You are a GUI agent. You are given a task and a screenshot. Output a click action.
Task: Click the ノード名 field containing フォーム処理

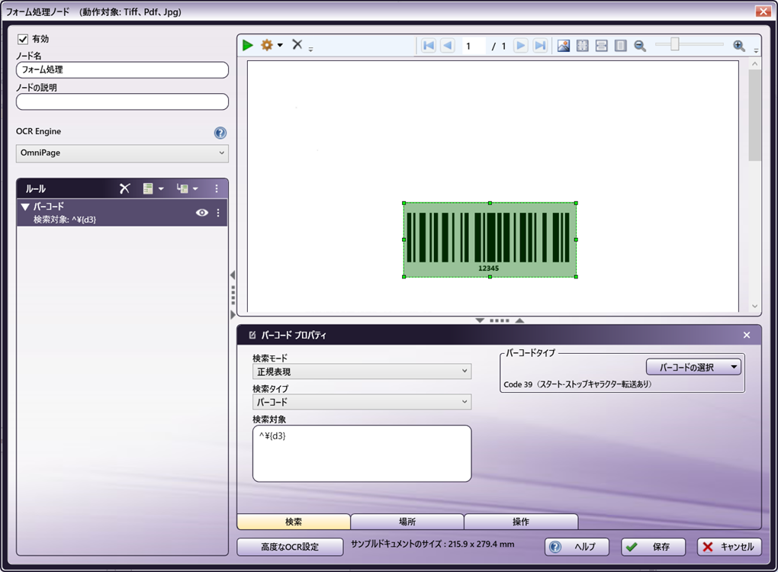point(122,70)
